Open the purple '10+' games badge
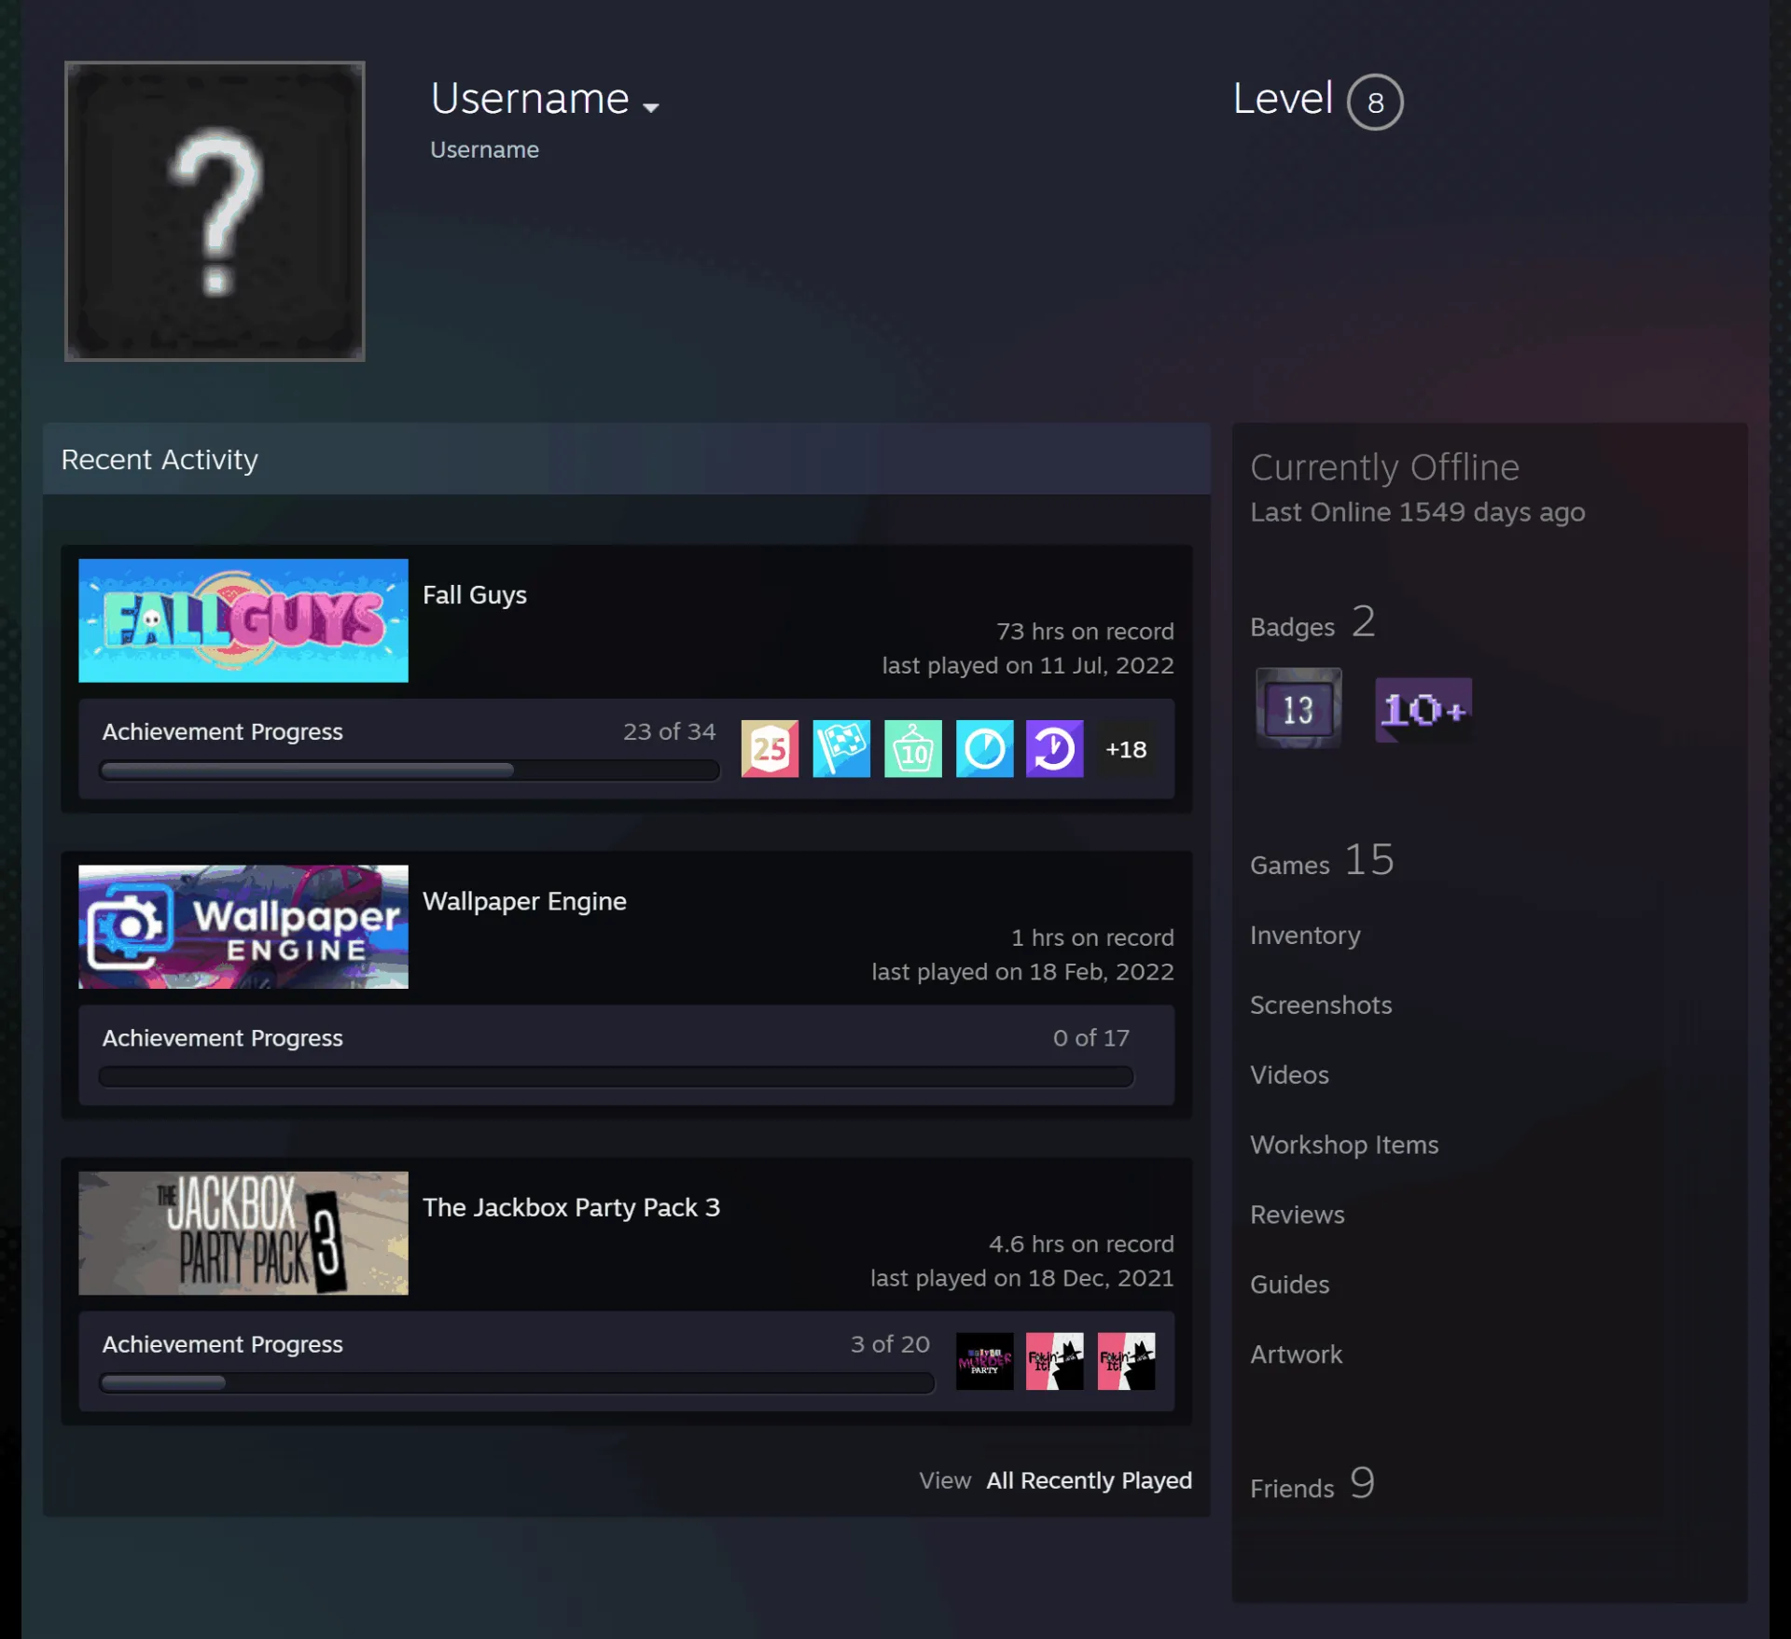This screenshot has width=1791, height=1639. pyautogui.click(x=1423, y=710)
